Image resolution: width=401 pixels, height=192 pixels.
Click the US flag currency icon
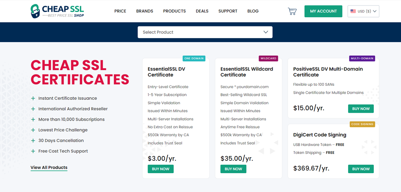pyautogui.click(x=353, y=11)
